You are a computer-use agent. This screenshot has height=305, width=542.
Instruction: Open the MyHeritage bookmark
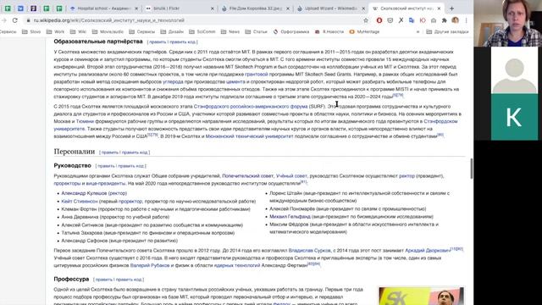pos(364,31)
